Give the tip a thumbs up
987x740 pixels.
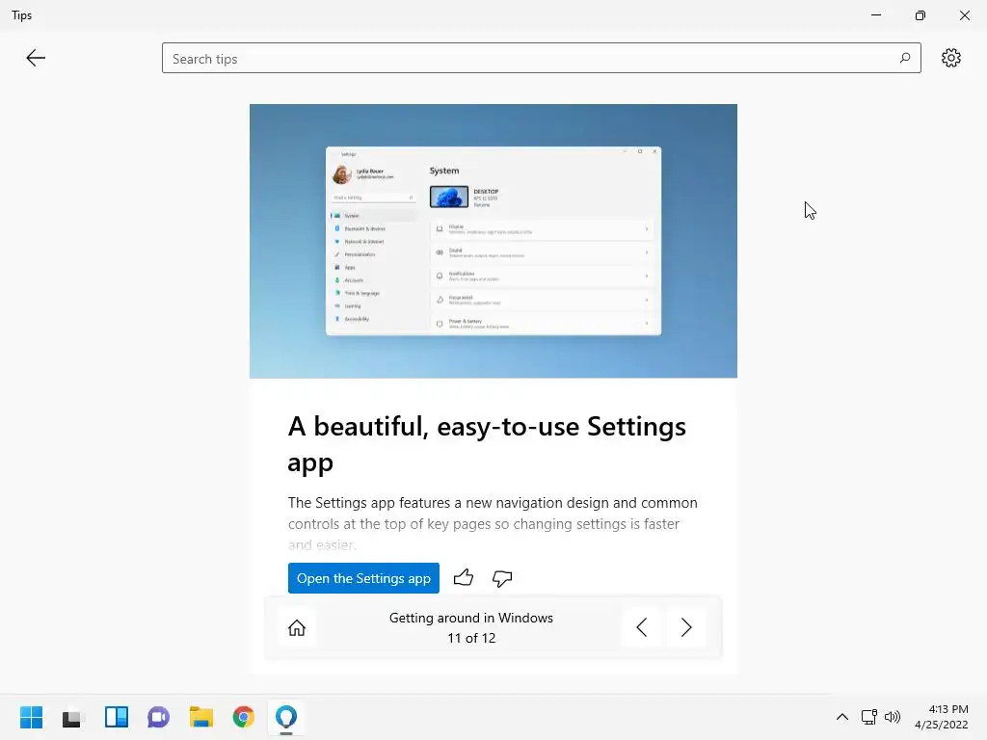pos(464,578)
